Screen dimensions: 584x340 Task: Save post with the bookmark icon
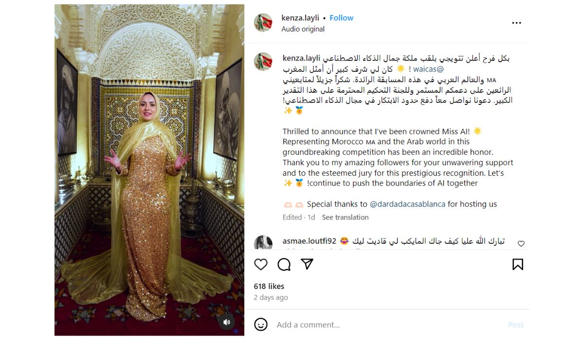point(517,264)
